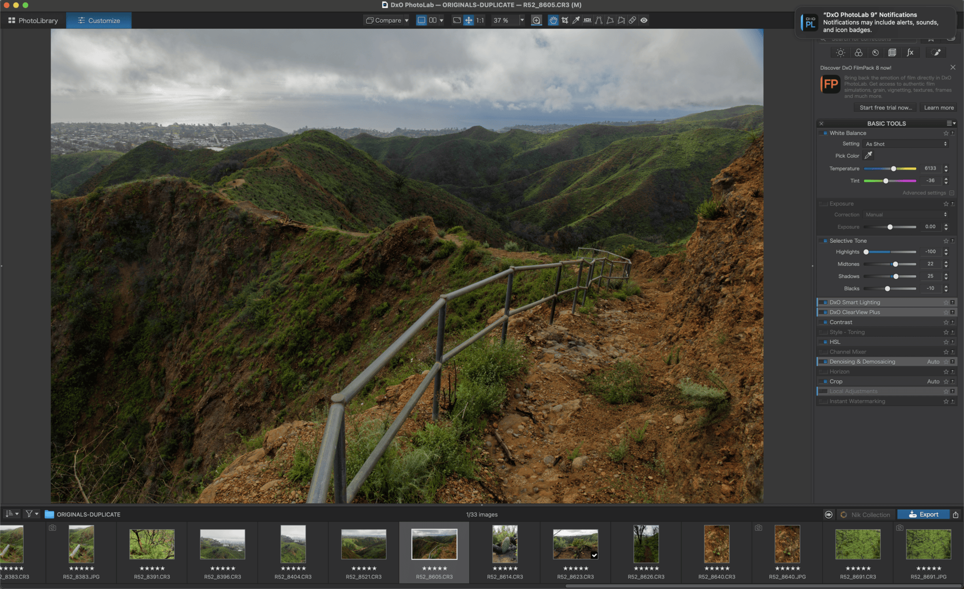This screenshot has height=589, width=964.
Task: Open the Compare dropdown arrow
Action: (x=407, y=21)
